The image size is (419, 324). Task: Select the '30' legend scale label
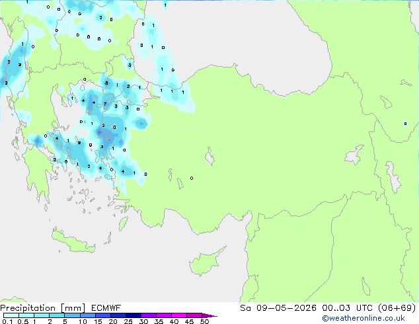tap(143, 321)
